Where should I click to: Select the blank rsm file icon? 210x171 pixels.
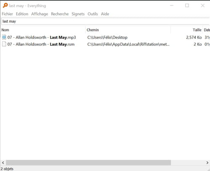coord(4,44)
